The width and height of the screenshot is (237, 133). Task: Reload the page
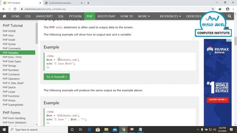pos(15,9)
